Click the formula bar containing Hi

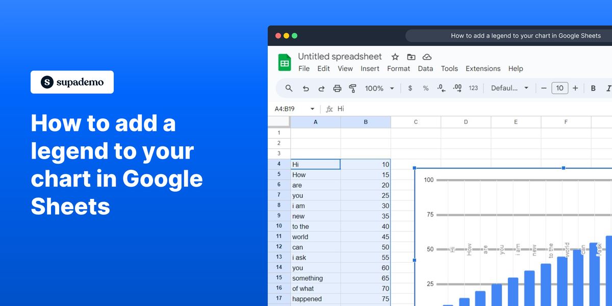(357, 109)
